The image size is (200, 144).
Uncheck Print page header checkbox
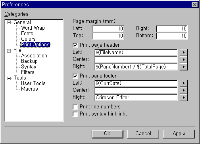[75, 45]
